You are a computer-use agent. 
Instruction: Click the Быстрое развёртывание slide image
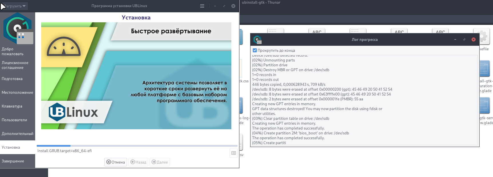click(136, 76)
